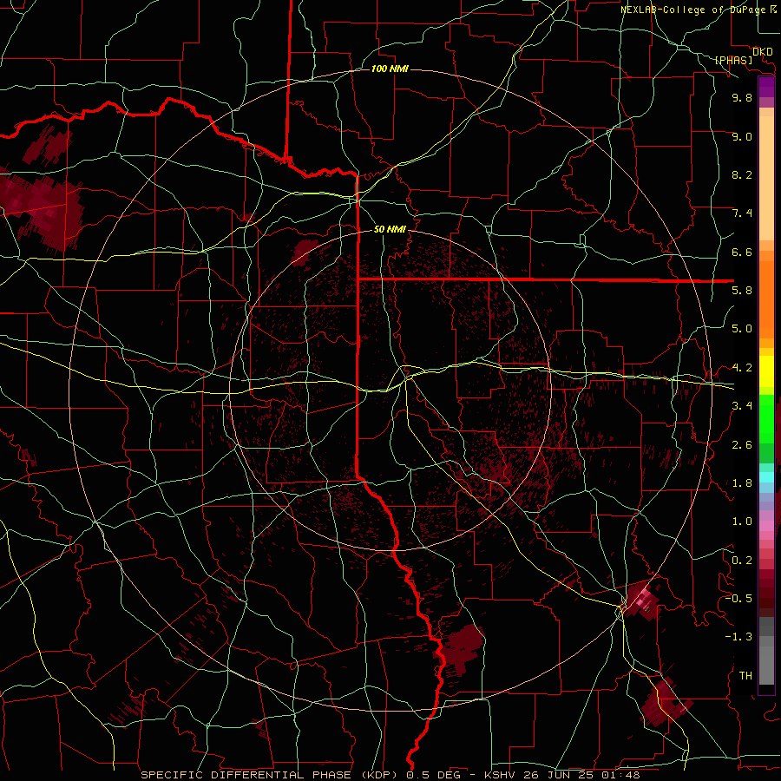Click the TH threshold label in the legend

point(745,676)
